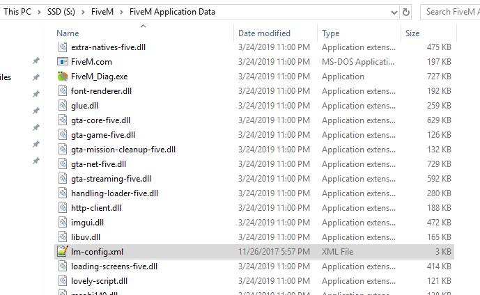Viewport: 480px width, 295px height.
Task: Select FiveM_Diag.exe file name
Action: (99, 77)
